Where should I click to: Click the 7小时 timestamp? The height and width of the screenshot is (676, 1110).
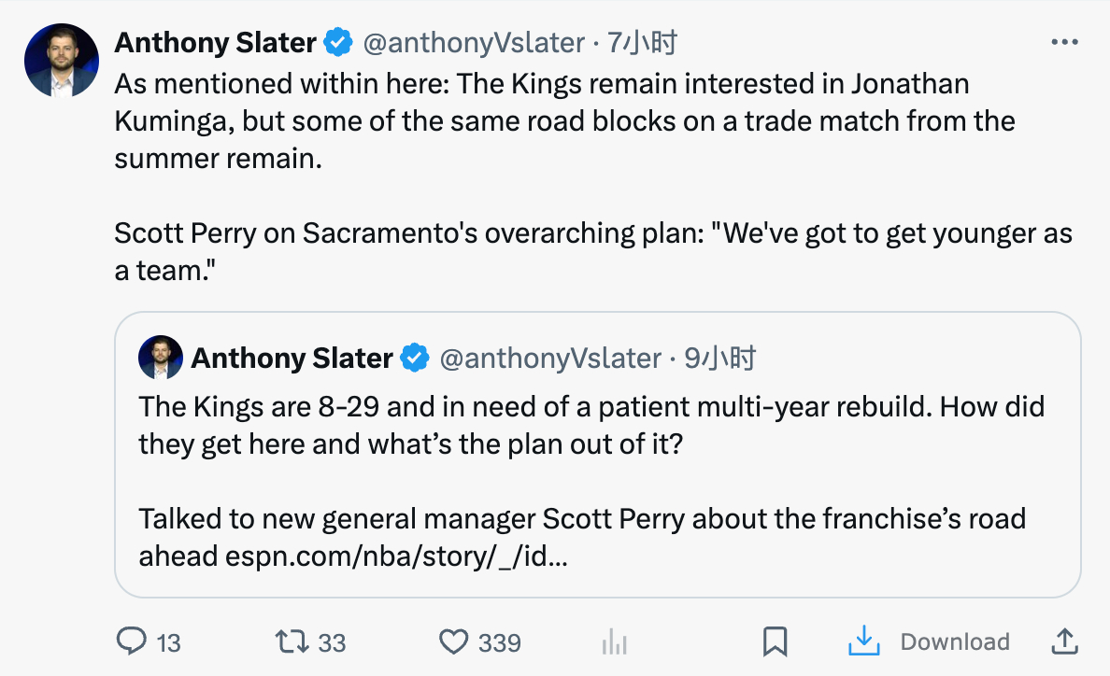641,42
